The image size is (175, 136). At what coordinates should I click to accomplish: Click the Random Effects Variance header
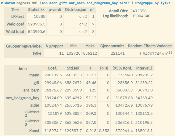[x=150, y=46]
